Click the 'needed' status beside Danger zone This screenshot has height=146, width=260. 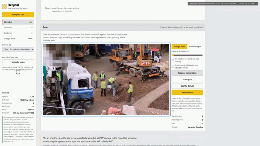point(30,39)
